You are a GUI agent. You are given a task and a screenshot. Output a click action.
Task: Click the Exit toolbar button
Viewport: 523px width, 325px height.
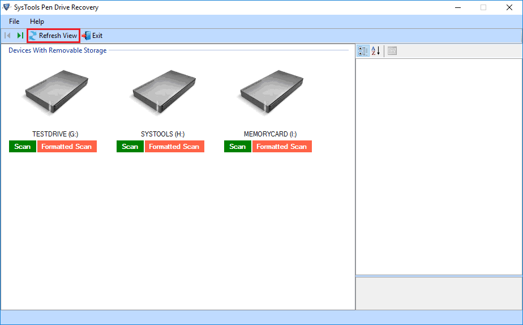tap(93, 36)
